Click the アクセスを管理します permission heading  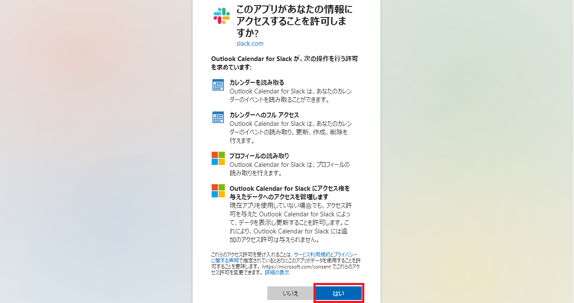coord(290,192)
